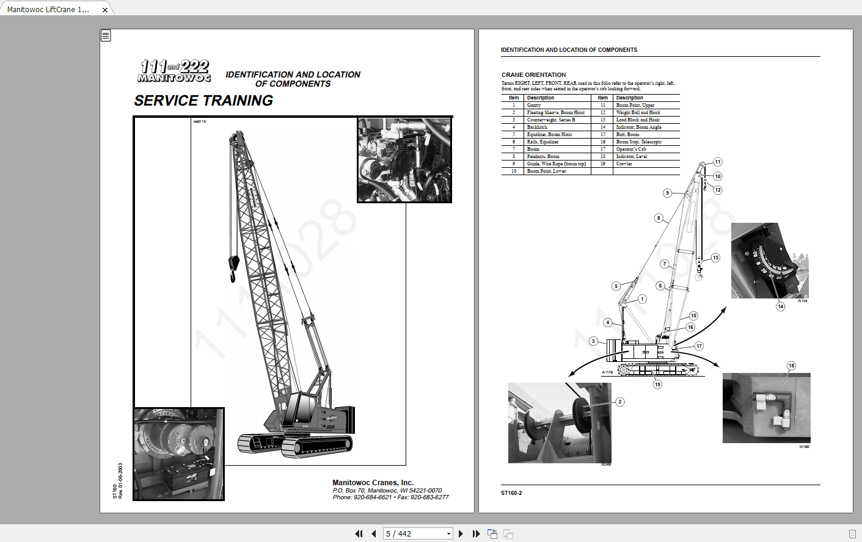Select the grayed facing-pages layout icon
Screen dimensions: 862x542
coord(508,533)
